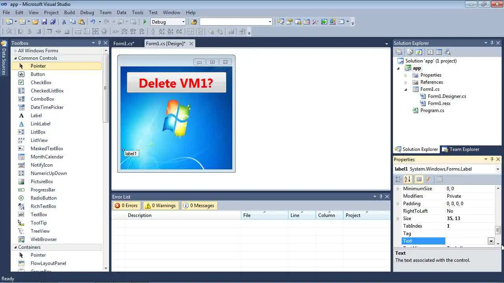Screen dimensions: 504x283
Task: Collapse the Form1.cs node in Solution Explorer
Action: 406,89
